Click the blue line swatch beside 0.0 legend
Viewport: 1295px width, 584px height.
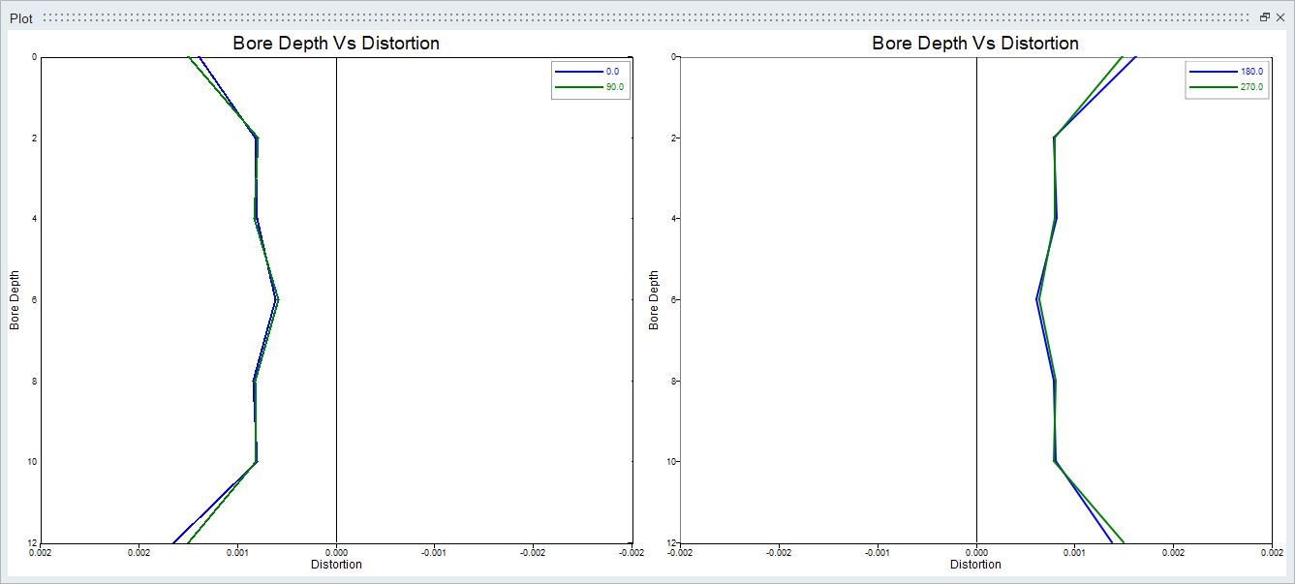578,72
